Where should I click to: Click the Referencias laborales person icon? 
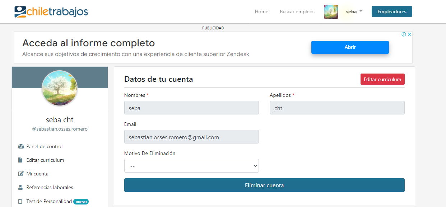point(20,187)
